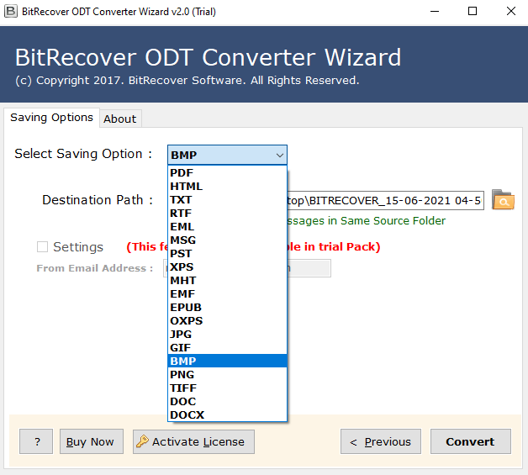The width and height of the screenshot is (528, 475).
Task: Pick the PST format entry
Action: [x=181, y=253]
